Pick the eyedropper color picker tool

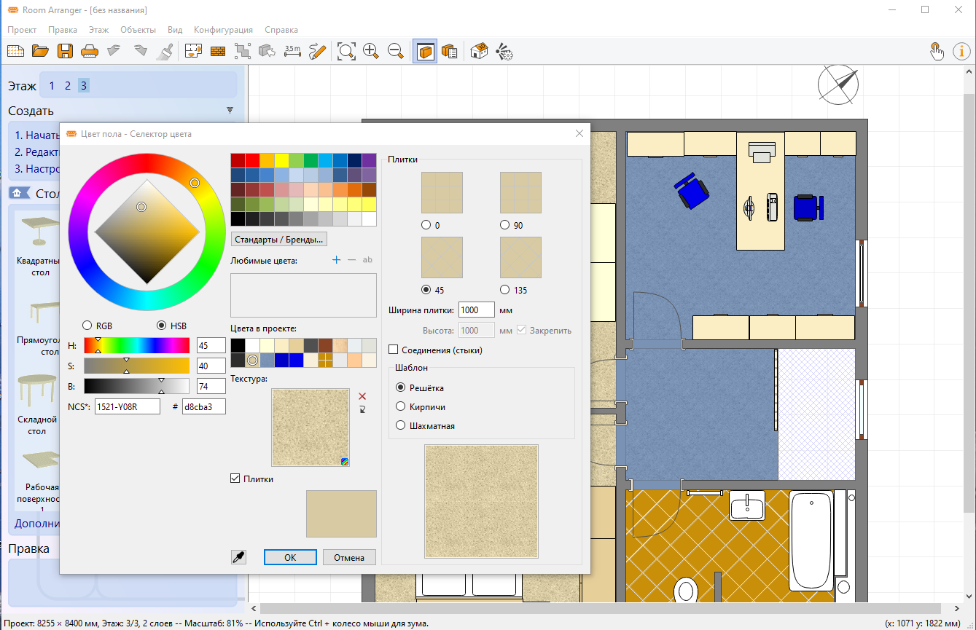click(x=238, y=557)
